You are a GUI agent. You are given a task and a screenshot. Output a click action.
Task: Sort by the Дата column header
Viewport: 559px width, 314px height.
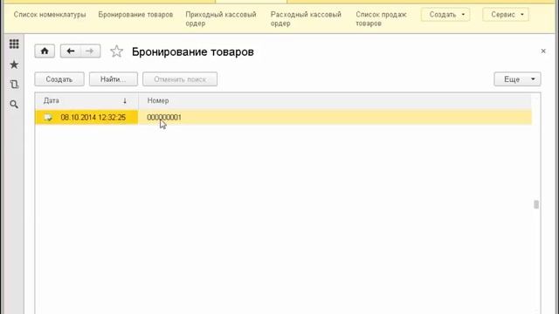[x=86, y=101]
